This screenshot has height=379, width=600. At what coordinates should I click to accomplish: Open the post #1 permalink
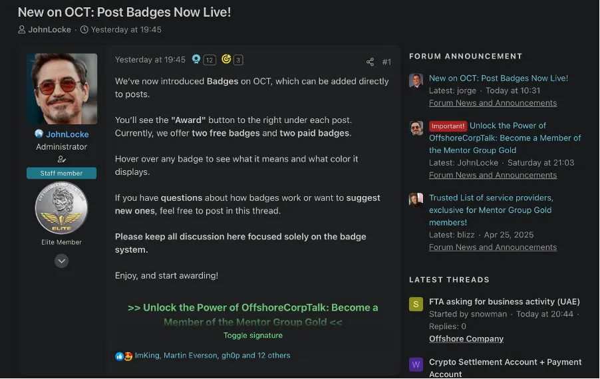[386, 62]
